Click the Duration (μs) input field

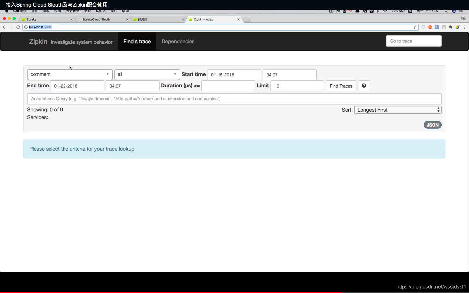coord(228,86)
